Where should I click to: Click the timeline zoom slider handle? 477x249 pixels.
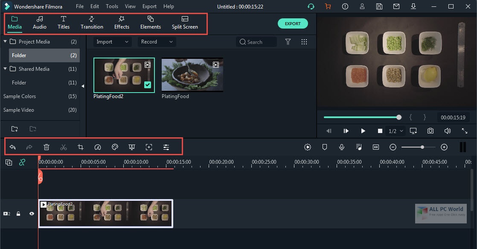point(422,147)
